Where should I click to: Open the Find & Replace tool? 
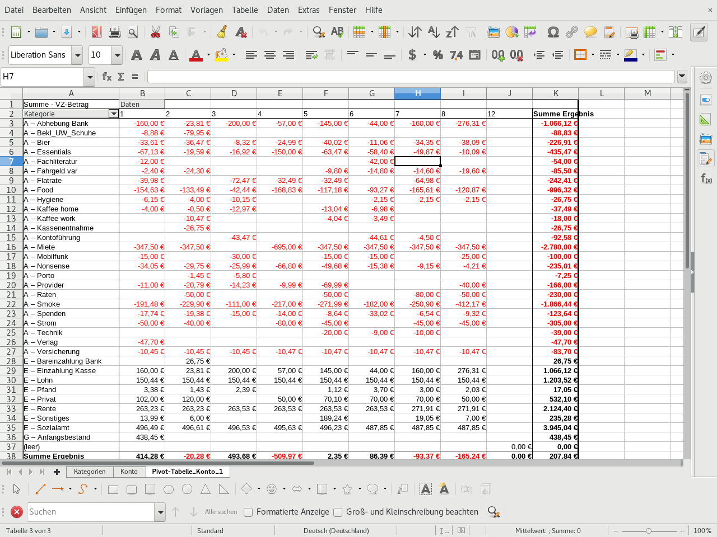(319, 32)
